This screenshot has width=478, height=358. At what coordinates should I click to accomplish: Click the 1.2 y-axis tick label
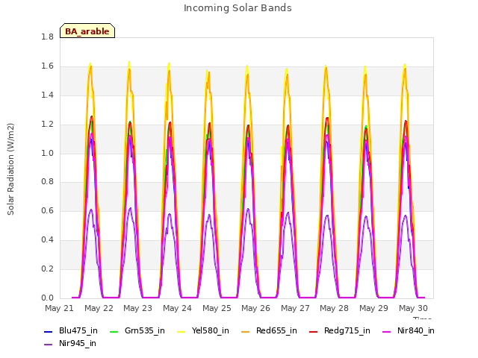(48, 125)
